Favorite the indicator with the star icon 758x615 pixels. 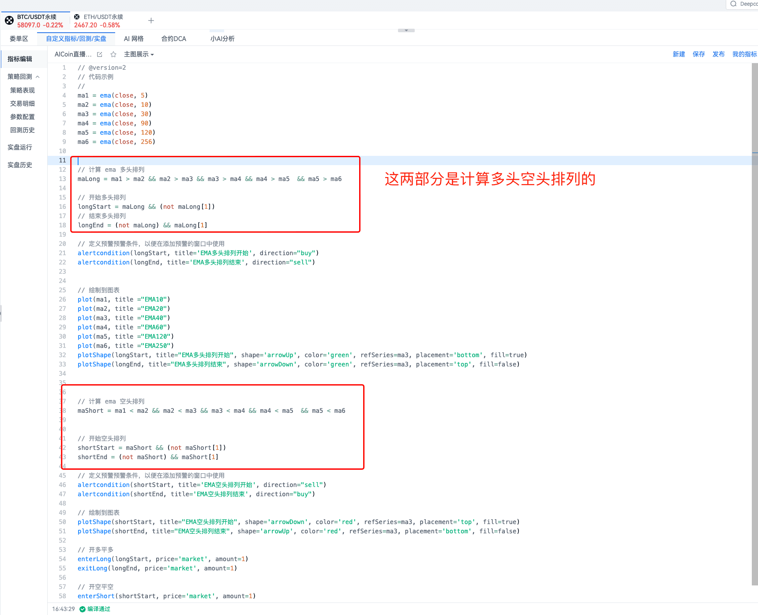(113, 54)
